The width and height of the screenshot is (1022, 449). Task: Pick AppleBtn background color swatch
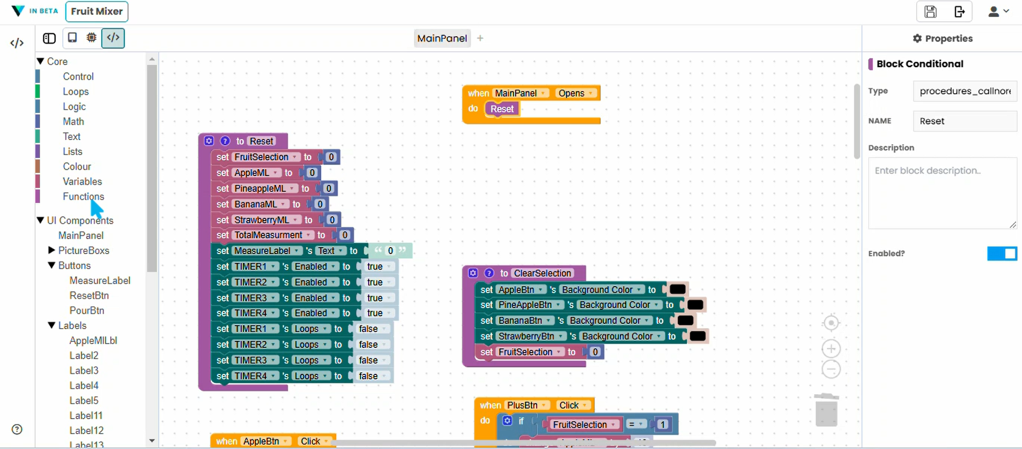click(677, 289)
